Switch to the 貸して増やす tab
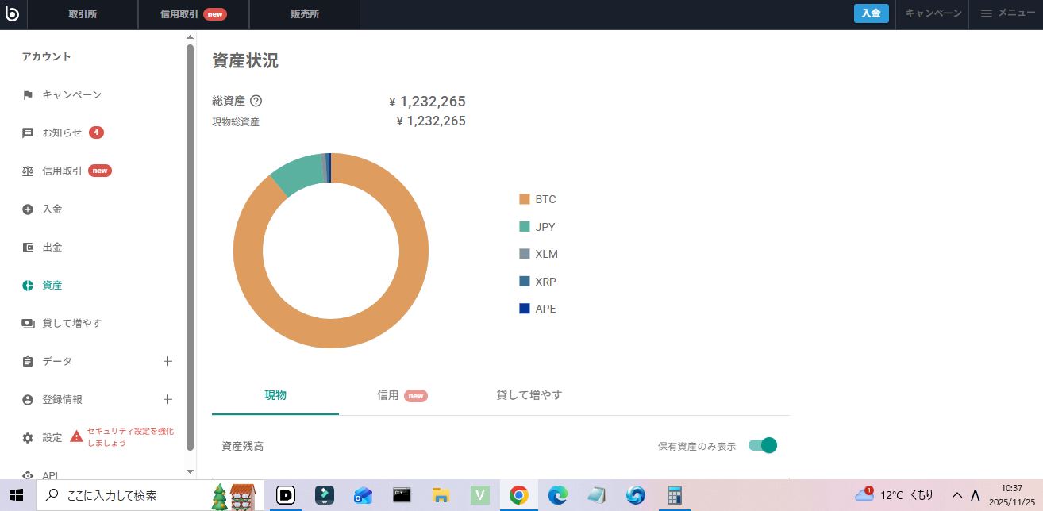Viewport: 1043px width, 511px height. tap(529, 395)
